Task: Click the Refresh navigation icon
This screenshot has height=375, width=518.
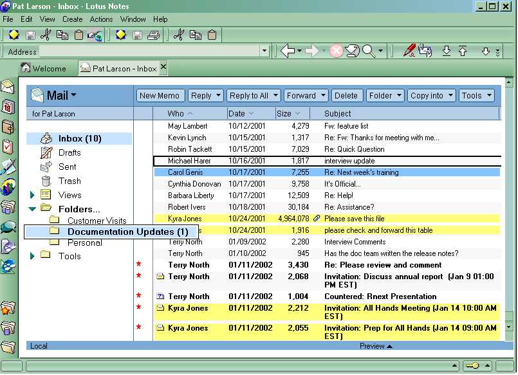Action: point(352,51)
